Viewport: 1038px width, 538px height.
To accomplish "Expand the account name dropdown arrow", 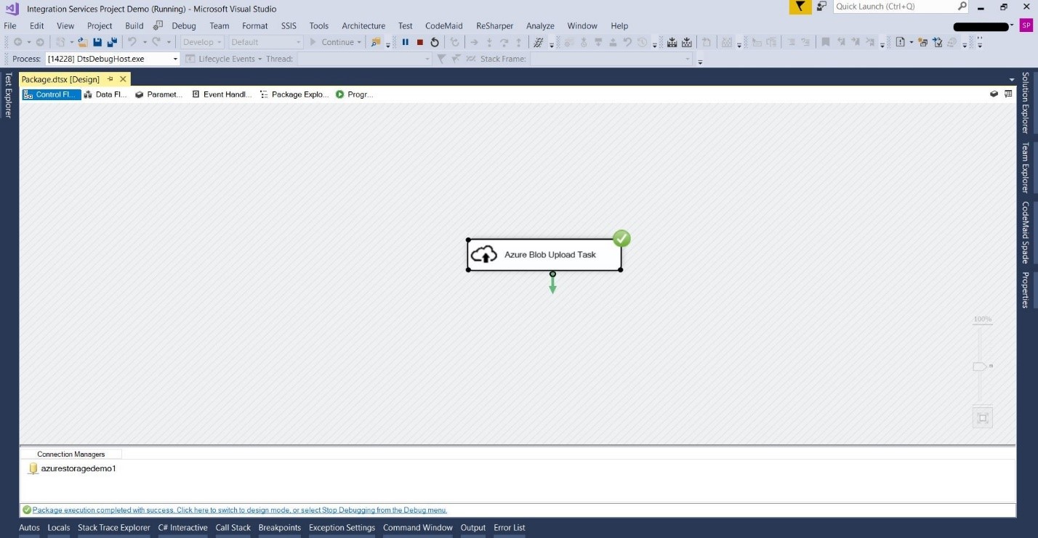I will click(1013, 25).
